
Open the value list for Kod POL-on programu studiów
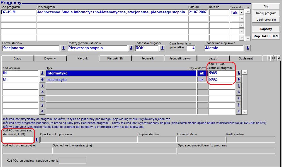point(37,140)
